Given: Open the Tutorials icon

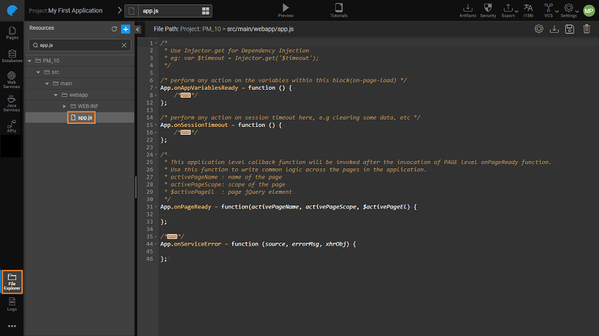Looking at the screenshot, I should point(338,7).
